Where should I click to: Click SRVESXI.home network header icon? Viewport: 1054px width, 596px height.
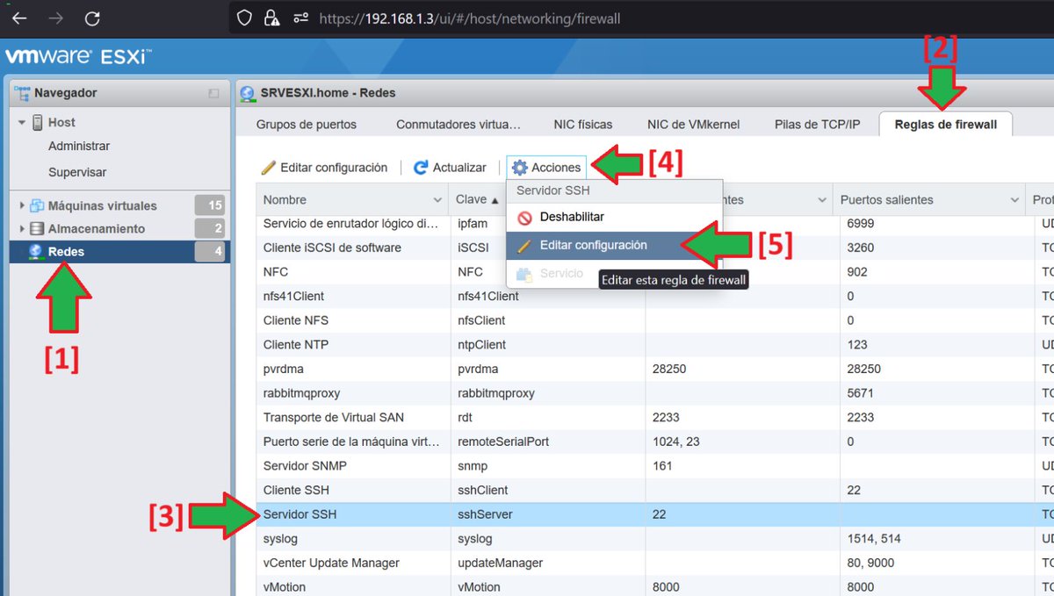pos(248,93)
